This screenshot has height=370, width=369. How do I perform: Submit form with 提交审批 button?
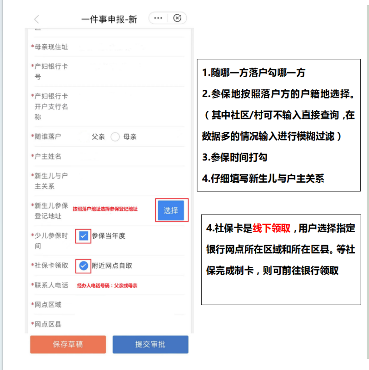click(150, 345)
